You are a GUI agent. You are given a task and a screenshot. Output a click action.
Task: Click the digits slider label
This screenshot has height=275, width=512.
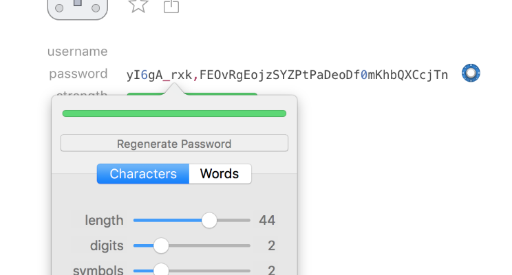point(107,245)
